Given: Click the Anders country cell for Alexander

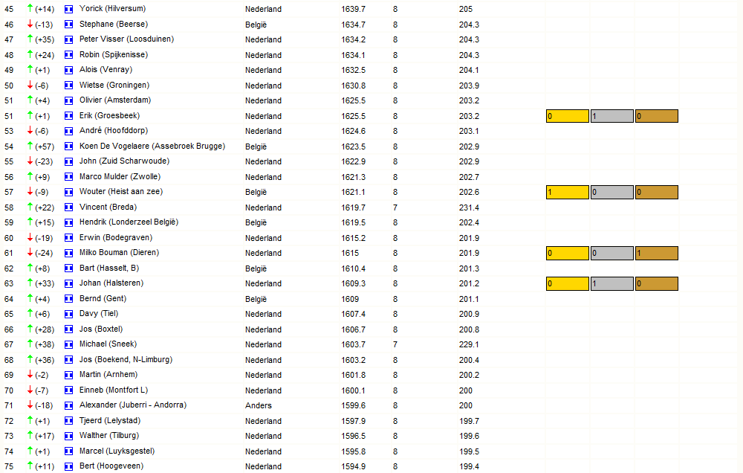Looking at the screenshot, I should pyautogui.click(x=259, y=405).
